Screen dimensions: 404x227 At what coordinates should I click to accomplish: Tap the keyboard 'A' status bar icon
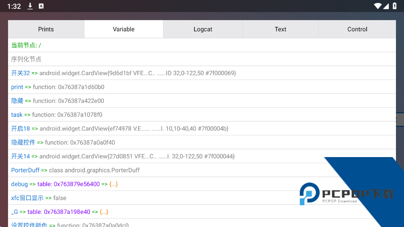point(41,6)
